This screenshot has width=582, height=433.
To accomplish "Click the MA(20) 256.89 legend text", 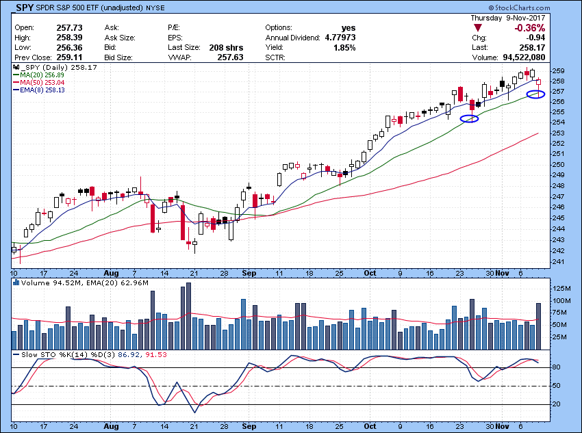I will pos(42,75).
